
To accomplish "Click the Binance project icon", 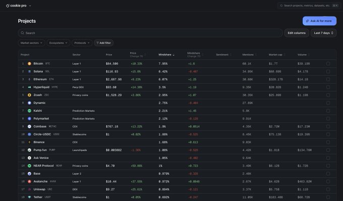I will 29,142.
